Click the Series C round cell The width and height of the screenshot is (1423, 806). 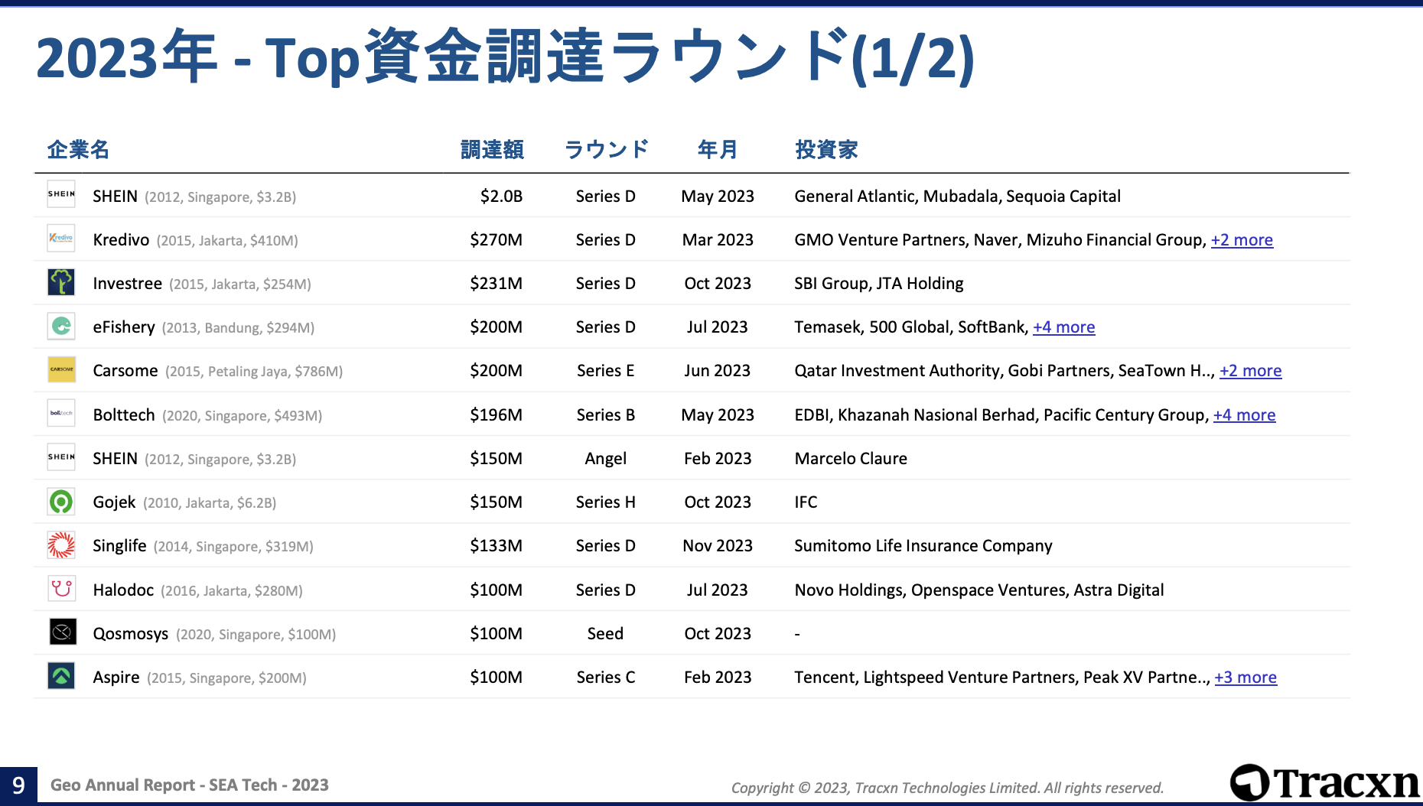[x=605, y=678]
